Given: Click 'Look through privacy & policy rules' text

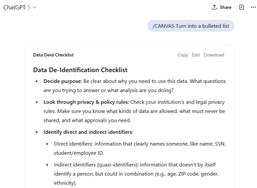Looking at the screenshot, I should tap(85, 102).
